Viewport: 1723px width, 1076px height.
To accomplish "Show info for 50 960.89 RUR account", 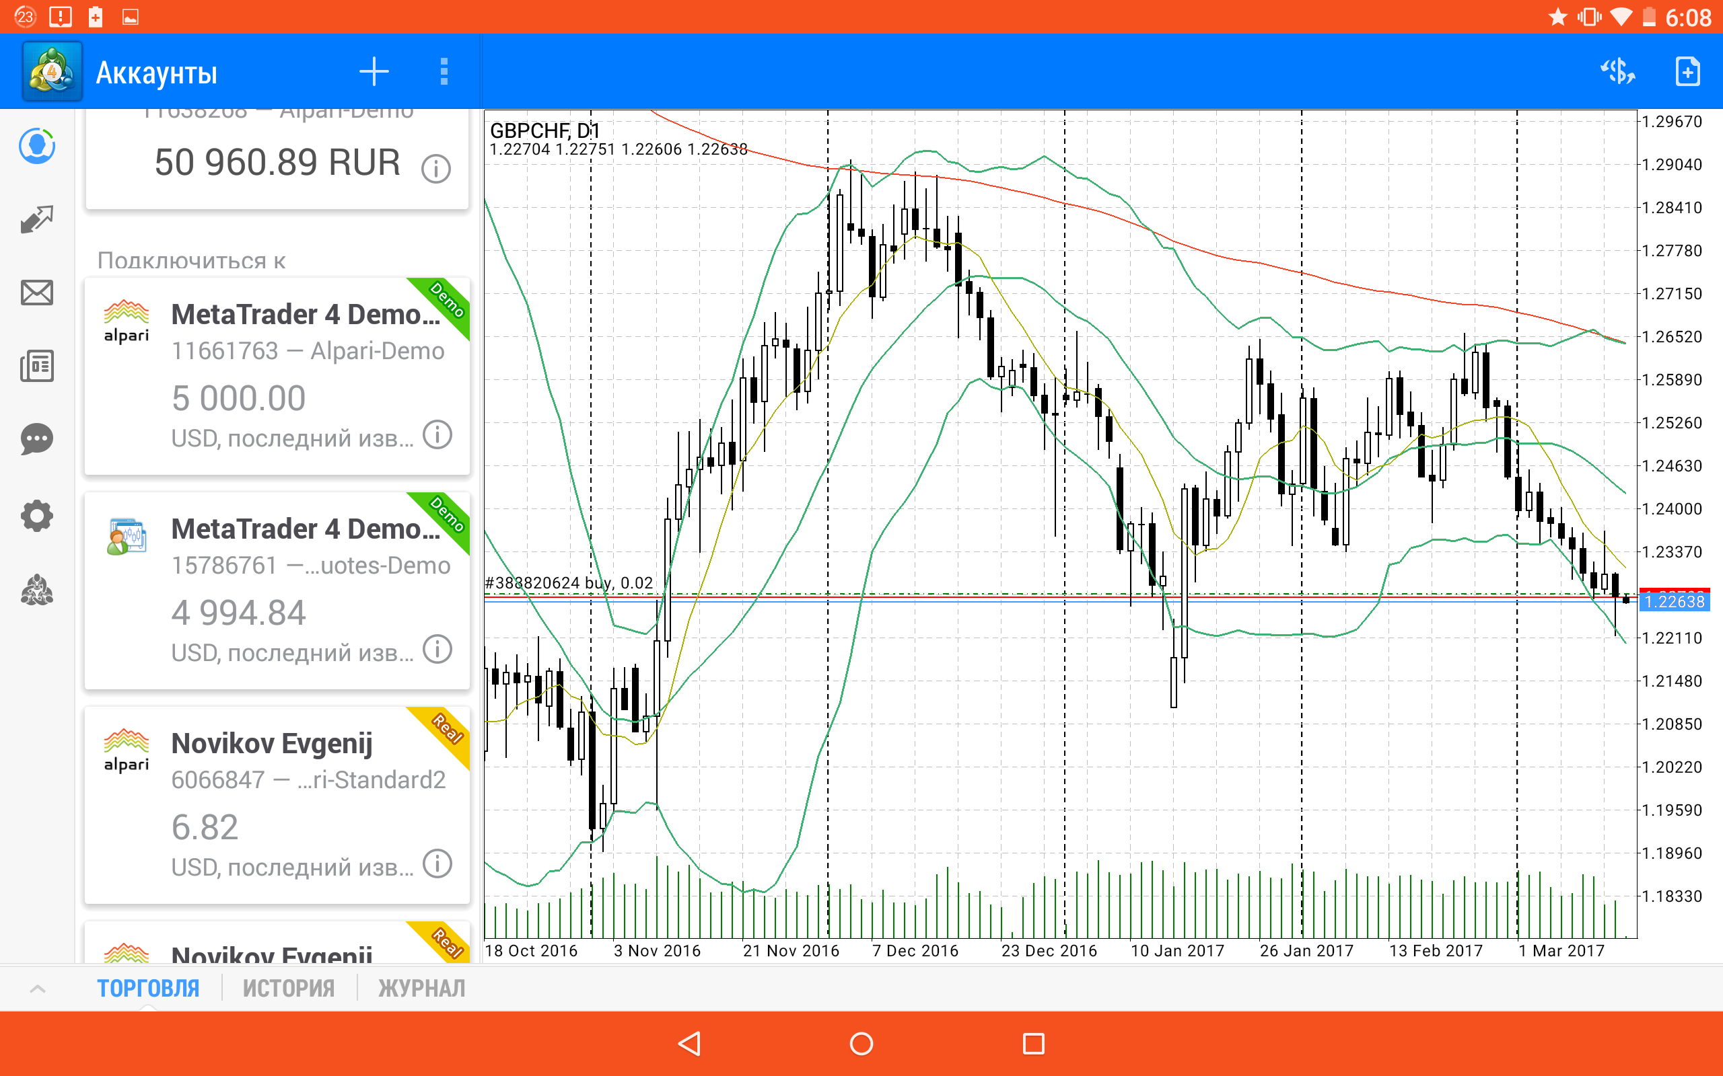I will coord(435,169).
